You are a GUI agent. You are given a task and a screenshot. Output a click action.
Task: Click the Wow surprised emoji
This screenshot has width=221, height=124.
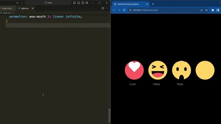[x=182, y=70]
